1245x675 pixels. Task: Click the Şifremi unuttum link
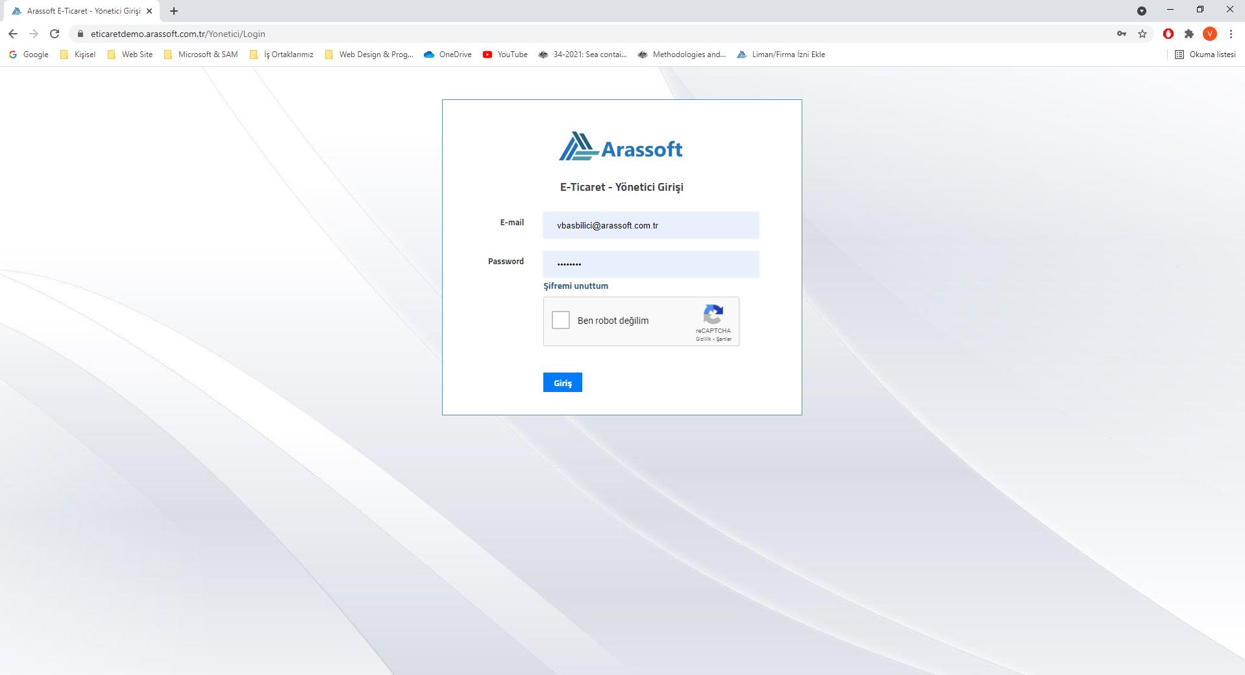pos(576,286)
